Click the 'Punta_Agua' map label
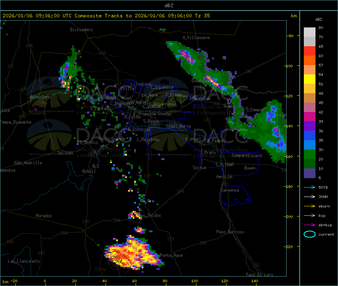 coord(171,255)
